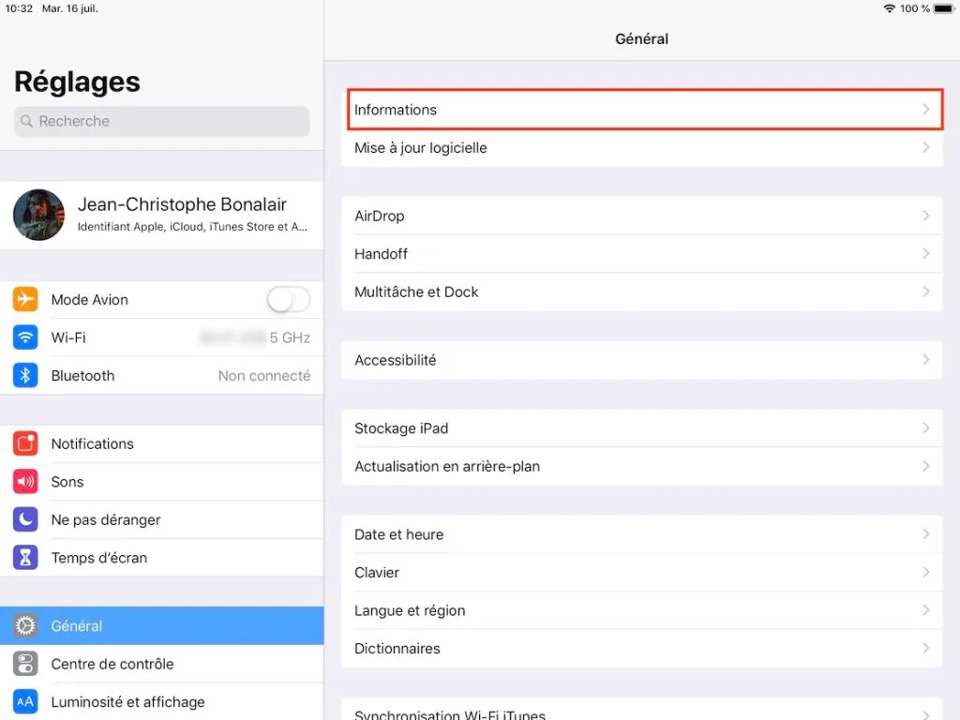The image size is (960, 720).
Task: Open Temps d'écran via its hourglass icon
Action: tap(24, 557)
